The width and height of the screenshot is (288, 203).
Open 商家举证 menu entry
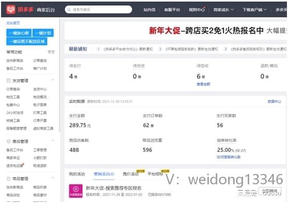[x=13, y=158]
